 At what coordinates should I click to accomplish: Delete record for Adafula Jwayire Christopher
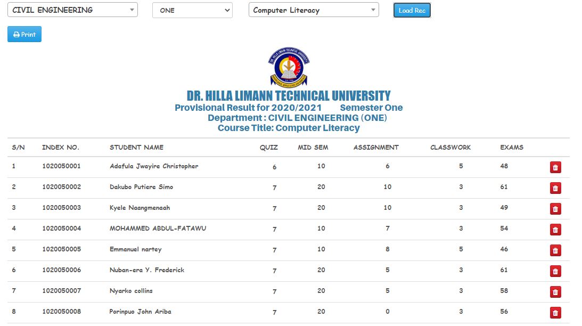555,167
